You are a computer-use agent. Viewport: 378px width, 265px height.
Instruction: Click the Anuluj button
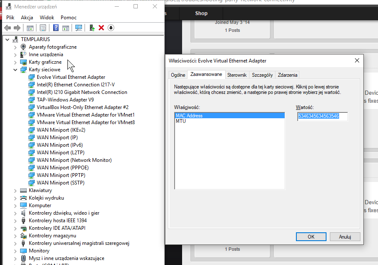345,236
